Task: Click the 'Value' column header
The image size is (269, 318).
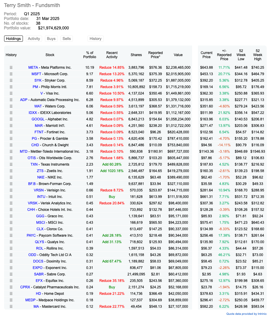Action: (178, 55)
